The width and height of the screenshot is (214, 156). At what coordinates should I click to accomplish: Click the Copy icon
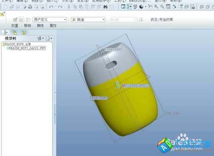(75, 7)
